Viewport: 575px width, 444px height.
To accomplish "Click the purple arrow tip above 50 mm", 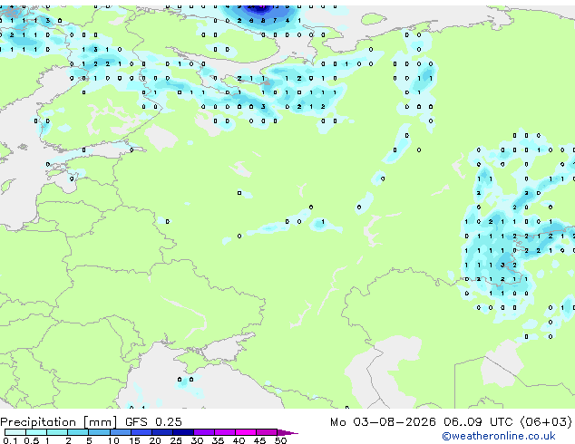I will pyautogui.click(x=287, y=432).
